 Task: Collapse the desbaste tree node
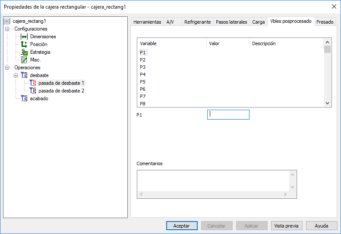tap(16, 75)
